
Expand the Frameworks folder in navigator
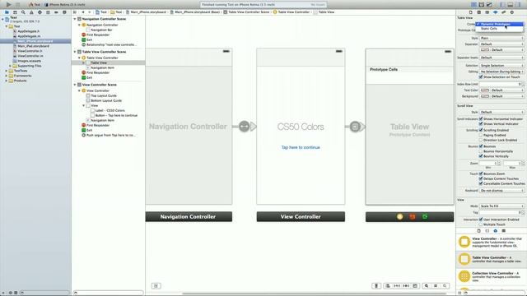7,76
